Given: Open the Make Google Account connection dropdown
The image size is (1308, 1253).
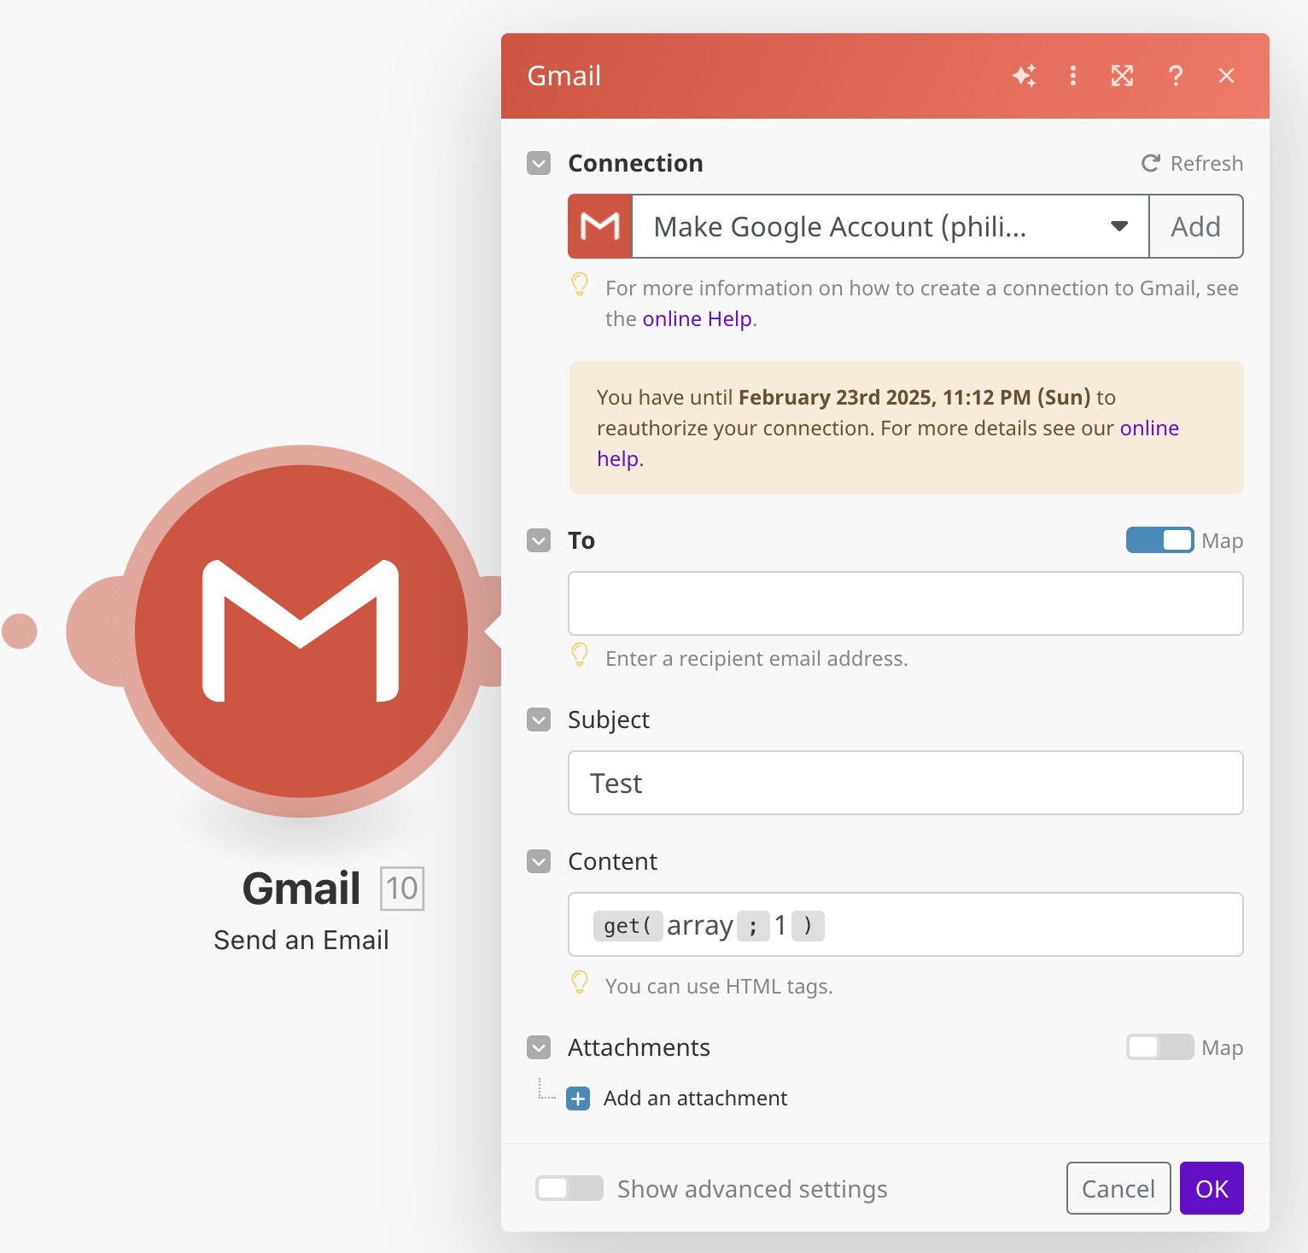Looking at the screenshot, I should click(x=890, y=226).
